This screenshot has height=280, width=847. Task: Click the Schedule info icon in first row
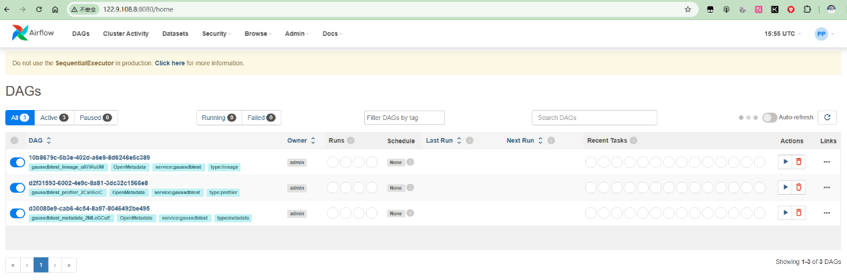[x=410, y=162]
